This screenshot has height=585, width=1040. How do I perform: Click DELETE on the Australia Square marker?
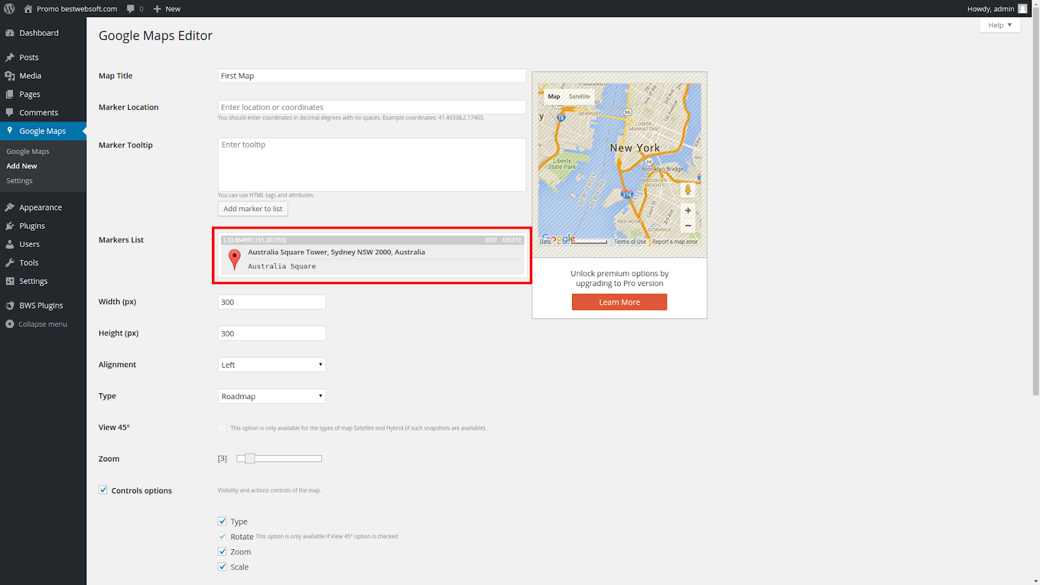[512, 240]
